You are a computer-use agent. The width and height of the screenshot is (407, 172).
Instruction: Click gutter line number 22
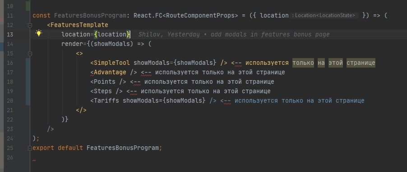tap(10, 120)
